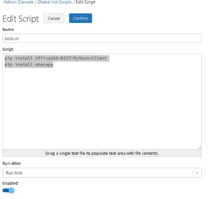Toggle the Enabled switch off
Screen dimensions: 209x199
[x=8, y=191]
